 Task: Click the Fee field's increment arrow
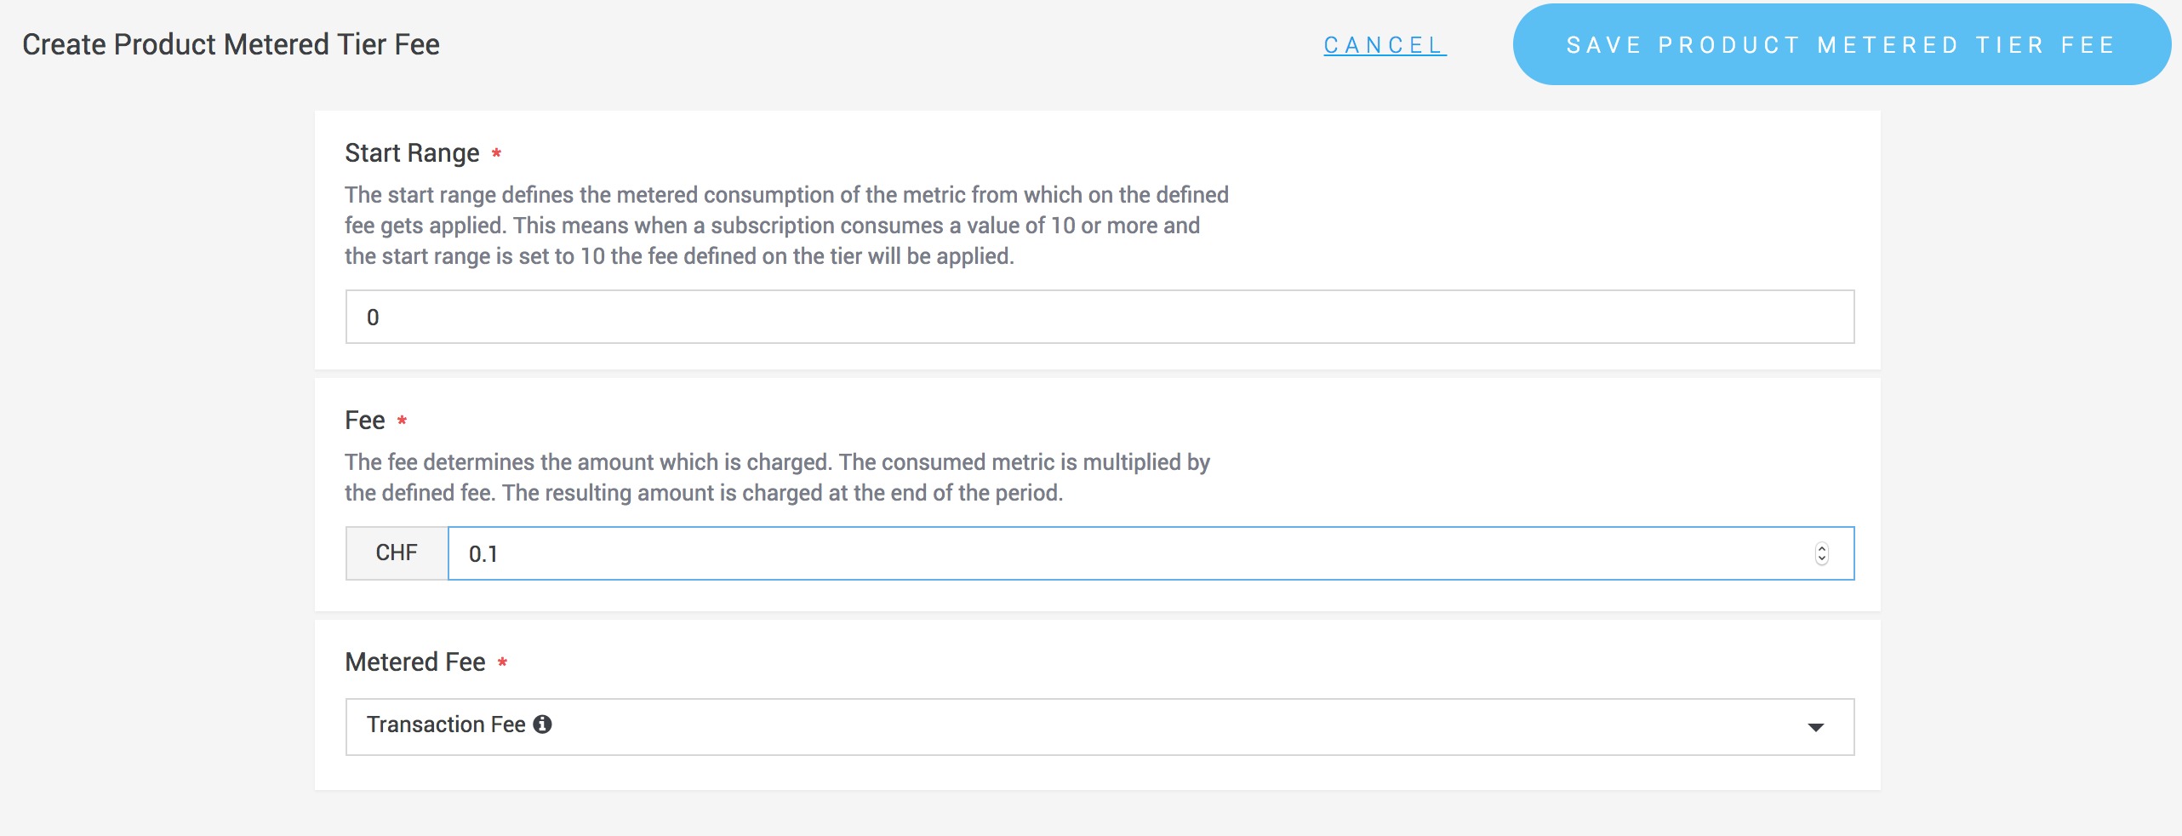(1821, 548)
